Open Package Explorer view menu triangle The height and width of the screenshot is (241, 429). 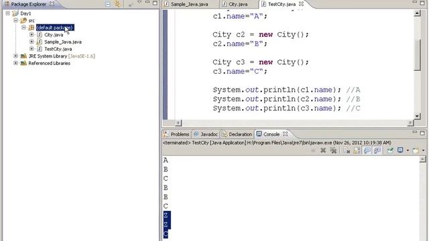pyautogui.click(x=139, y=3)
